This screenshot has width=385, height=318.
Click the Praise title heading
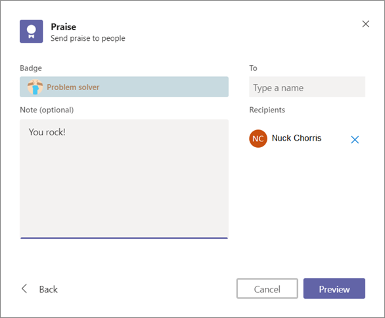64,27
